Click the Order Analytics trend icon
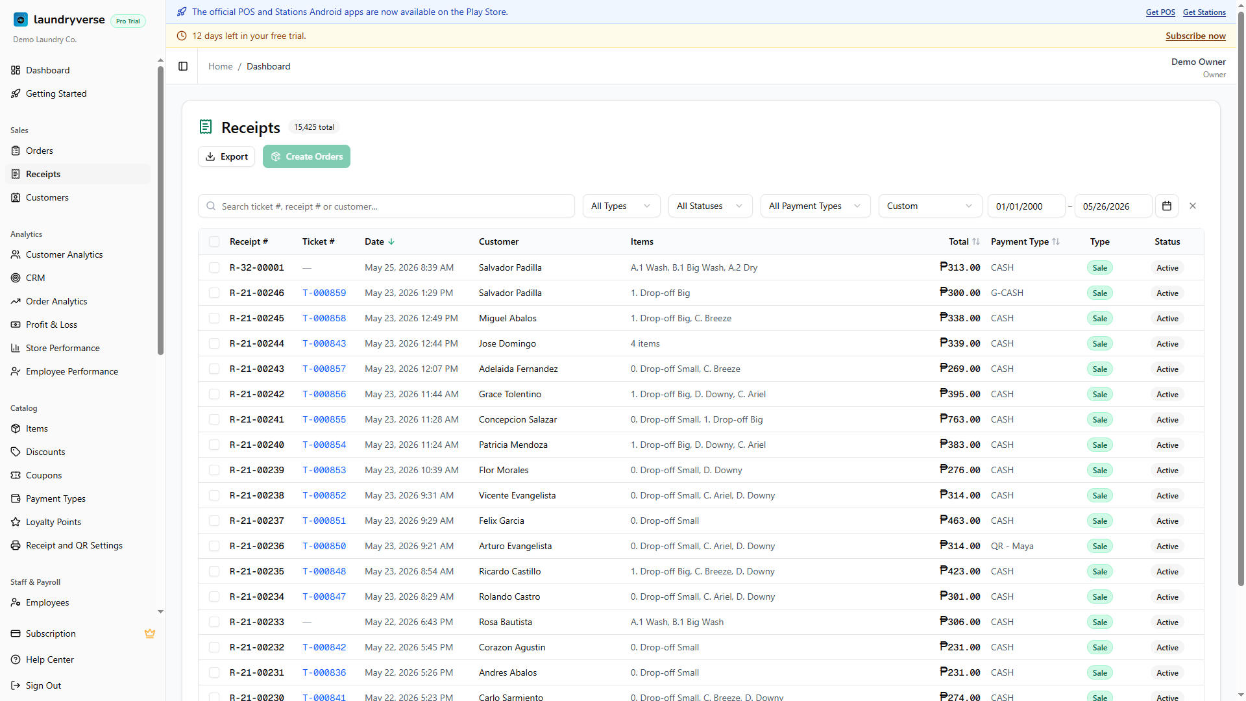The height and width of the screenshot is (701, 1246). click(x=16, y=301)
